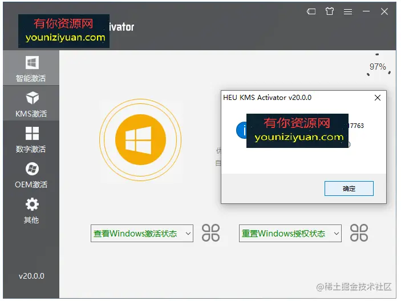Switch to the KMS激活 tab

[31, 103]
